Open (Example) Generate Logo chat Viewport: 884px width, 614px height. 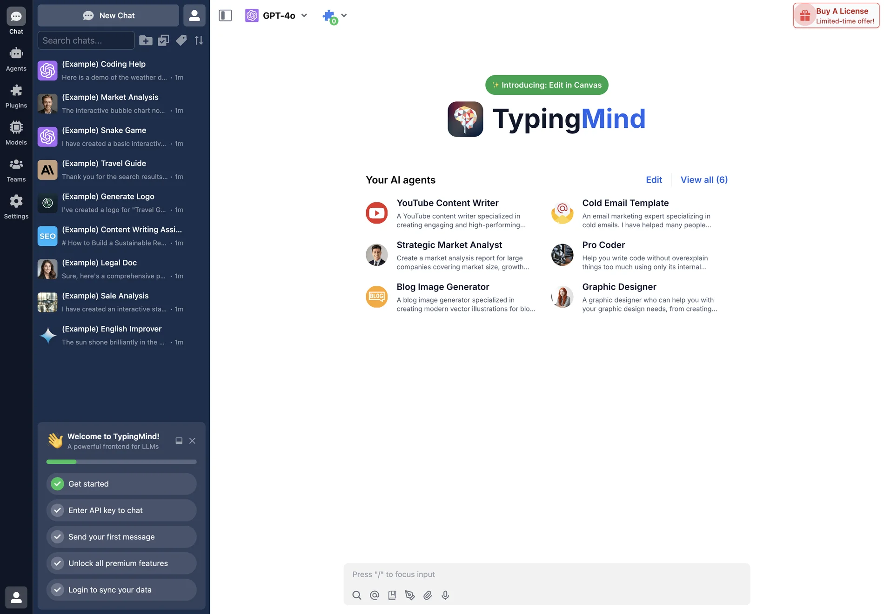click(121, 203)
